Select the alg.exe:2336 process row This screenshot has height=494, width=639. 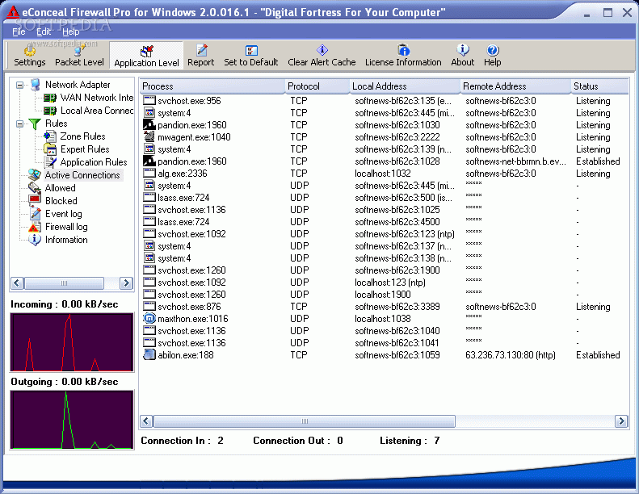(384, 174)
